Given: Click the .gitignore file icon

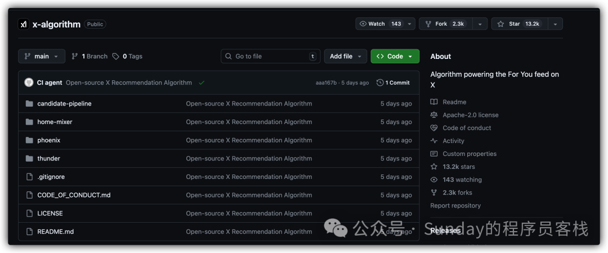Looking at the screenshot, I should click(29, 177).
